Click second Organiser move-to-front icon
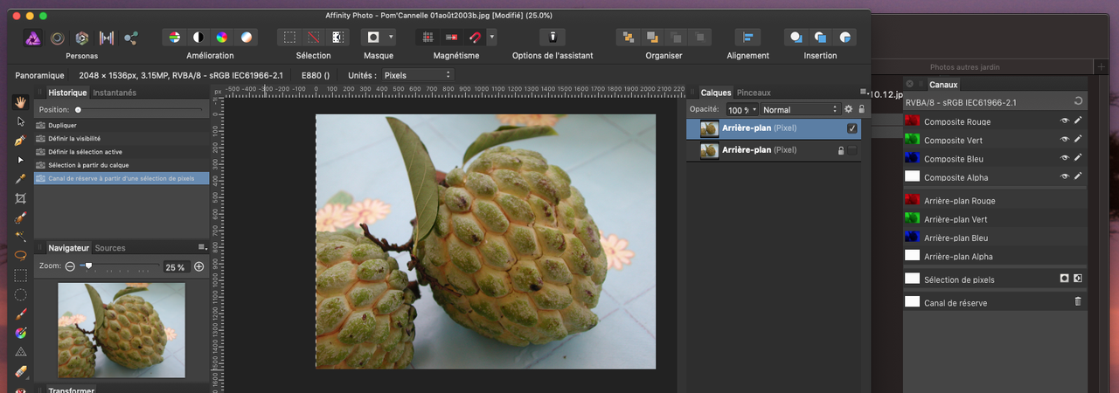This screenshot has height=393, width=1119. [x=652, y=38]
